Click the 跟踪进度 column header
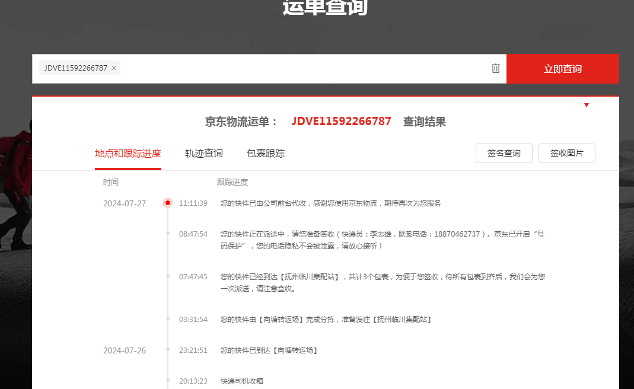This screenshot has height=389, width=634. [232, 182]
